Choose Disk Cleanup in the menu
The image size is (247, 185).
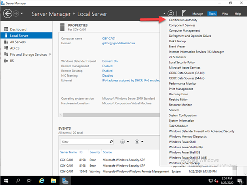click(x=177, y=41)
